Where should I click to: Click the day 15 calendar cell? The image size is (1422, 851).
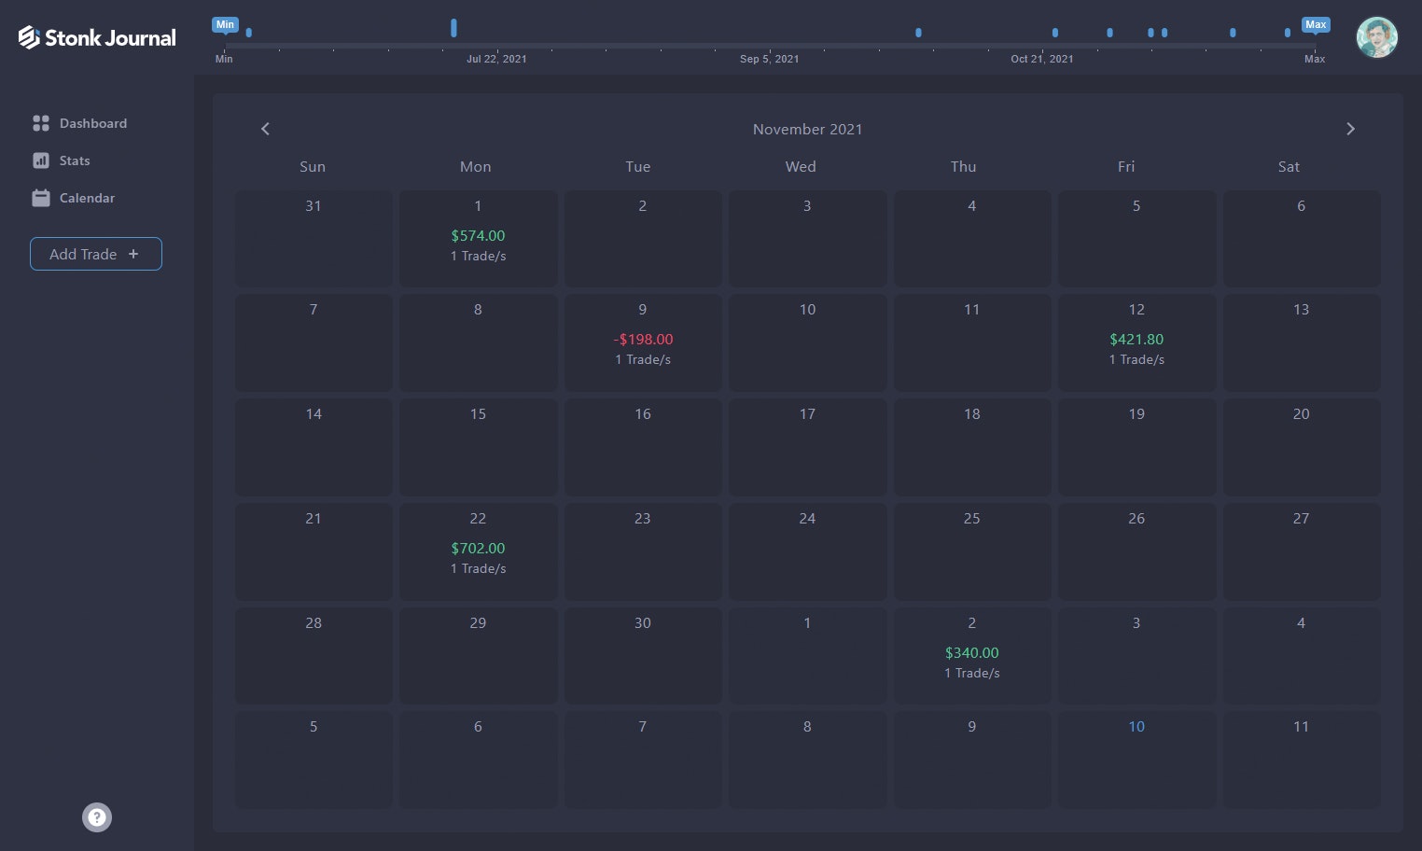tap(478, 447)
